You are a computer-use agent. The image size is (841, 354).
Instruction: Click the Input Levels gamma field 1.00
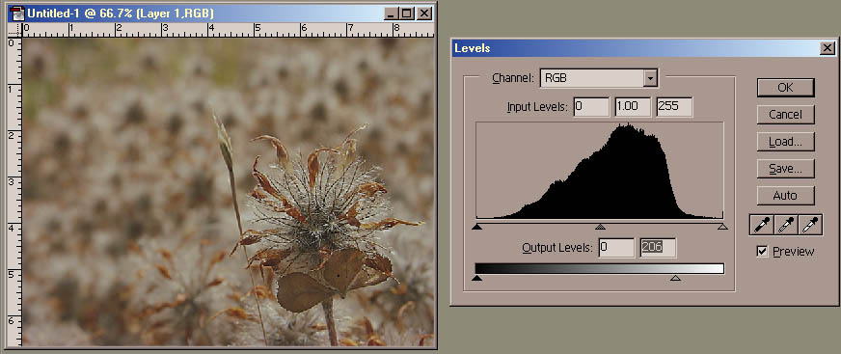pyautogui.click(x=633, y=107)
